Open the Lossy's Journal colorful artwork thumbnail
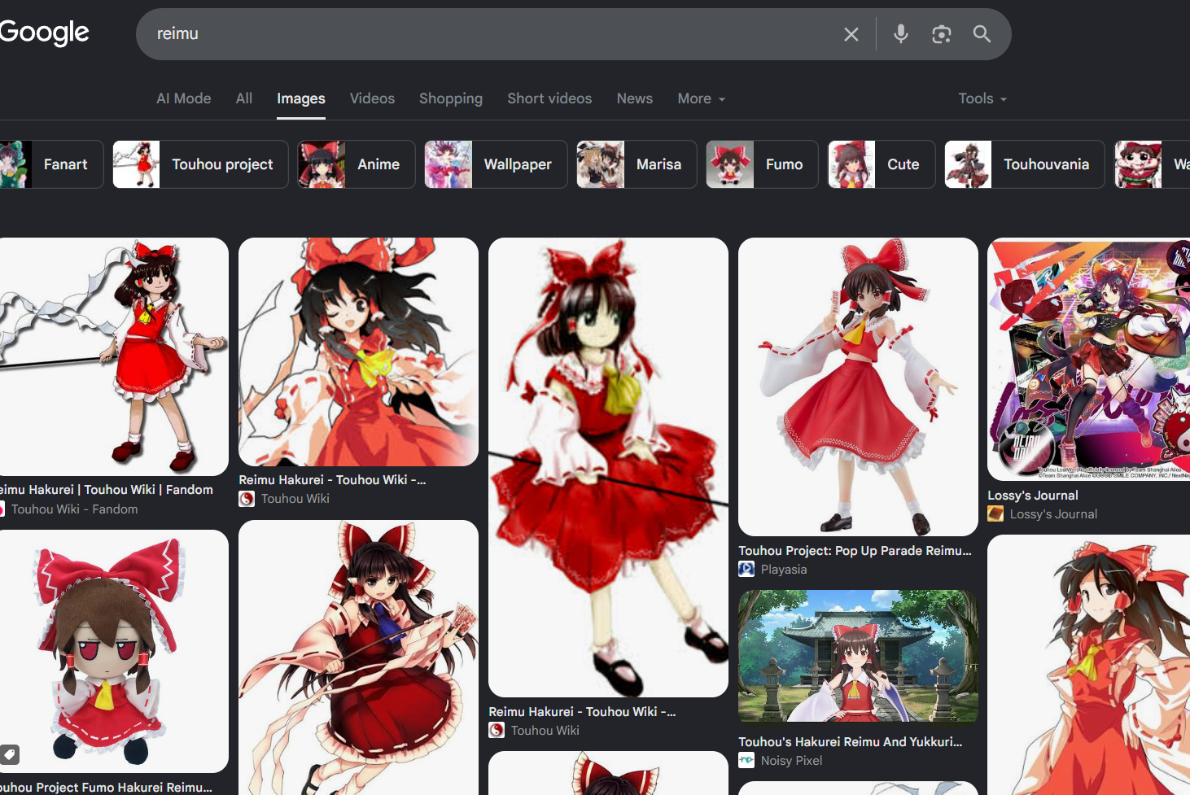 pos(1089,359)
